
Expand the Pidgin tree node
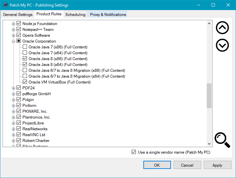13,100
